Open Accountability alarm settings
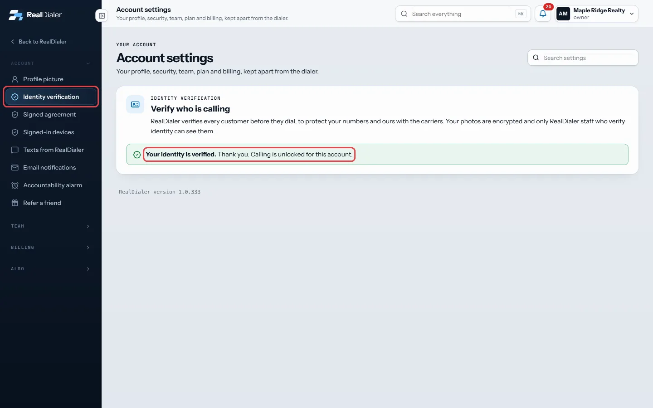The height and width of the screenshot is (408, 653). [x=51, y=185]
